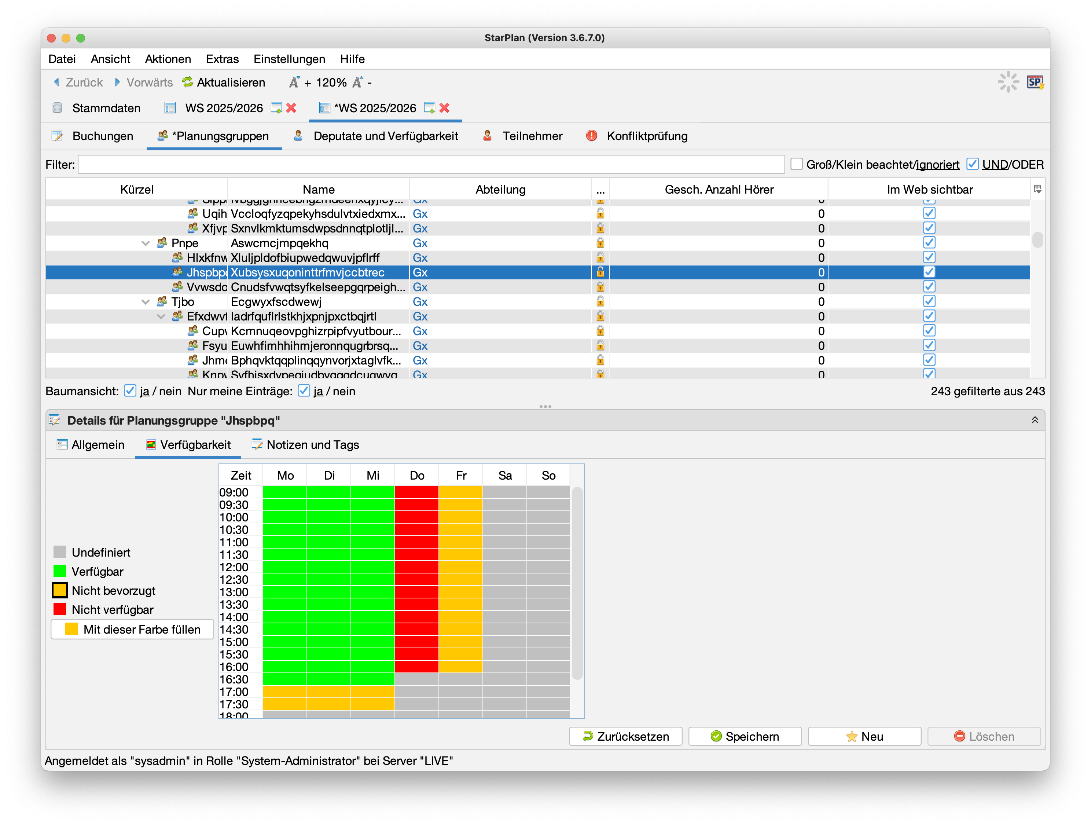
Task: Click lock icon in the Pnpe row
Action: coord(600,243)
